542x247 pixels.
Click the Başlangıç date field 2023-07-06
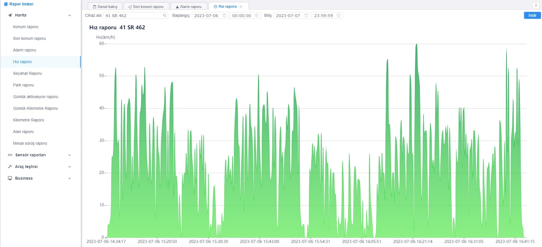tap(210, 15)
